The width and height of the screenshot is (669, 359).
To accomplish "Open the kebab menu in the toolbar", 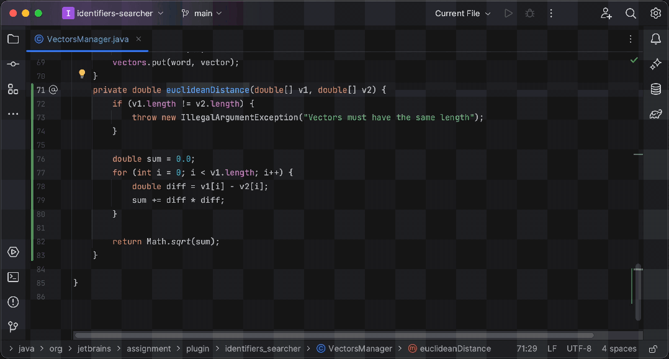I will coord(551,13).
